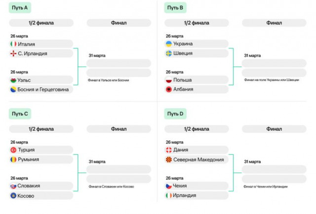This screenshot has width=316, height=214.
Task: Click the Romania flag icon
Action: click(13, 159)
